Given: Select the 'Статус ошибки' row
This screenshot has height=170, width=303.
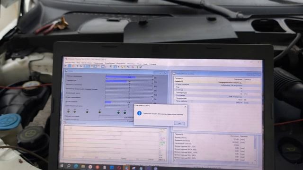Looking at the screenshot, I should (217, 85).
